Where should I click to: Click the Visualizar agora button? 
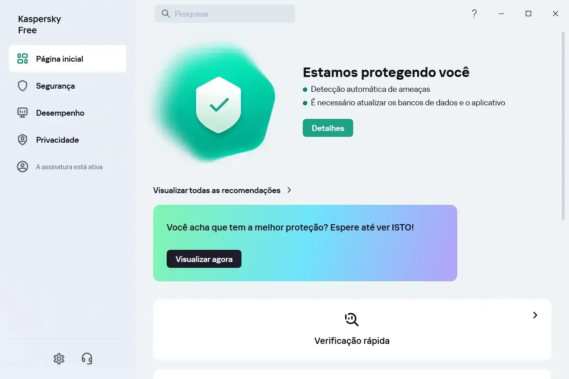tap(204, 259)
